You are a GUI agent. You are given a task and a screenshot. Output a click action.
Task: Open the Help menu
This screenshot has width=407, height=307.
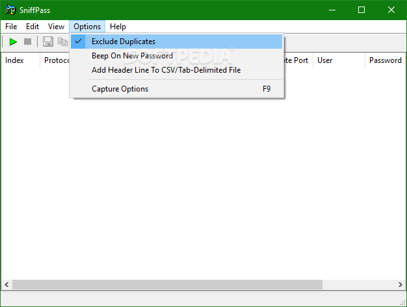118,27
